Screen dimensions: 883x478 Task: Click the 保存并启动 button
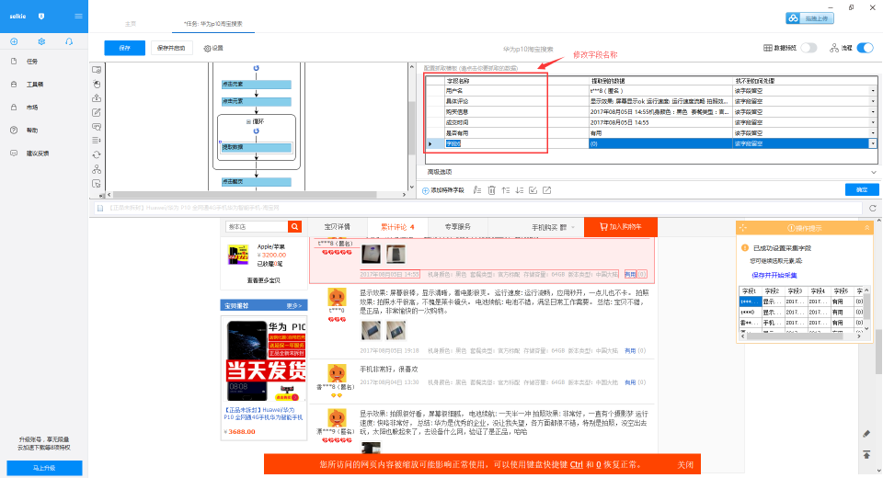tap(172, 48)
